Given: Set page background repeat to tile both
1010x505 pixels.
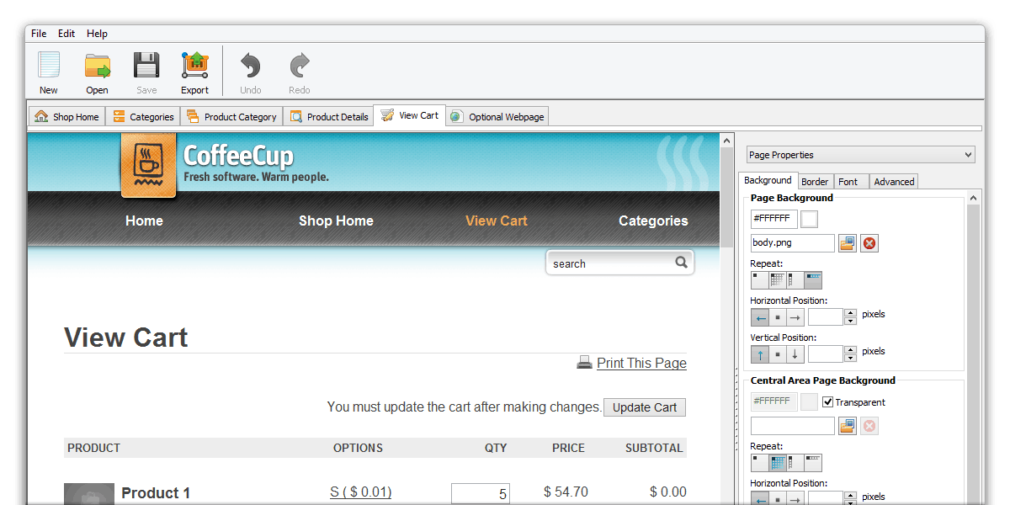Looking at the screenshot, I should (x=778, y=280).
